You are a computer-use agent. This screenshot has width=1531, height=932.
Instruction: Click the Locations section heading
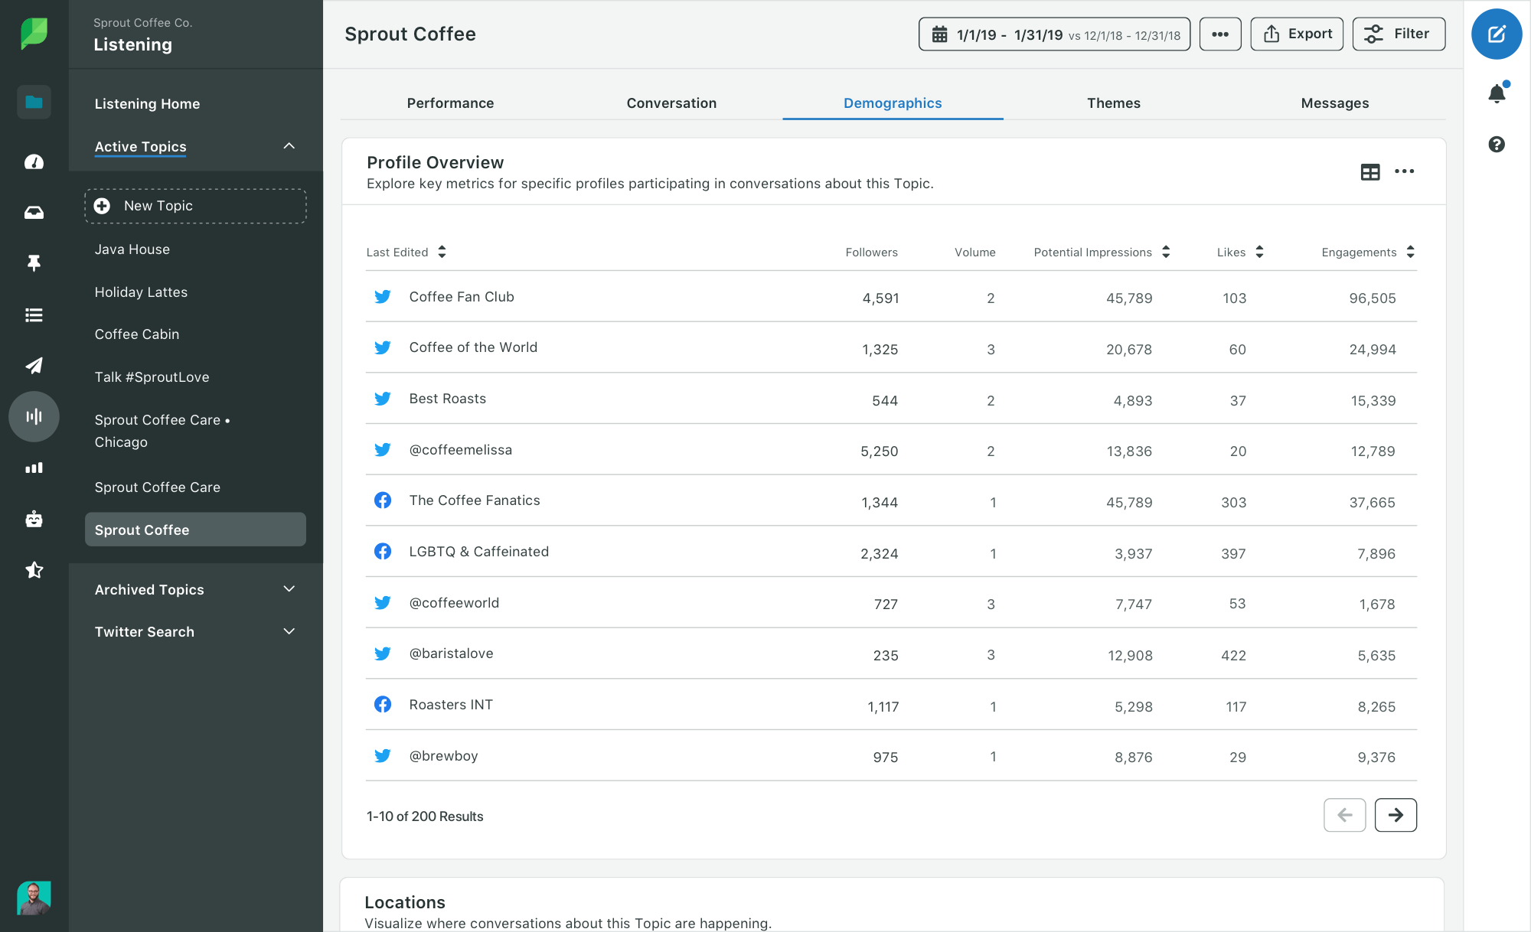pos(404,902)
